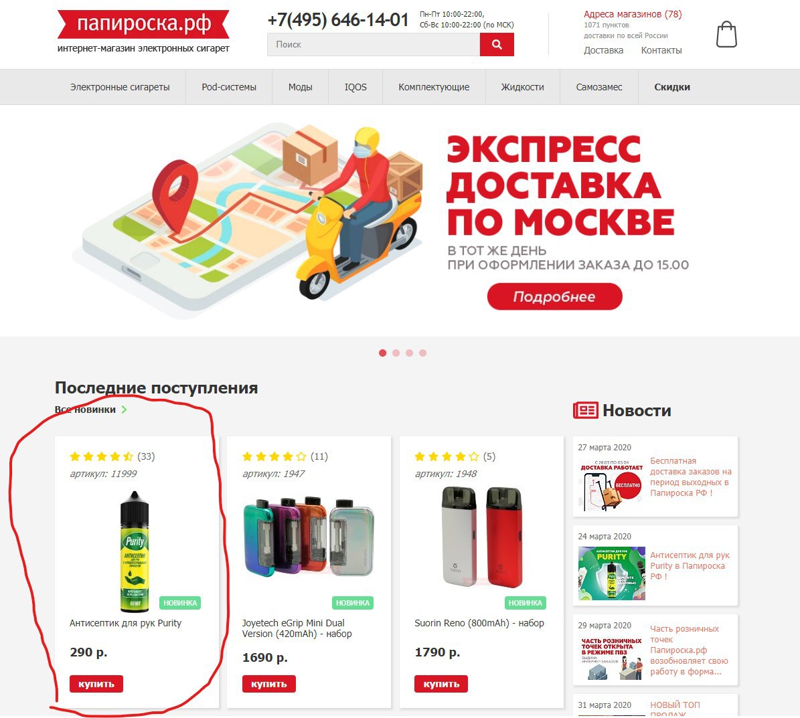Open the Жидкости menu category

pos(522,87)
